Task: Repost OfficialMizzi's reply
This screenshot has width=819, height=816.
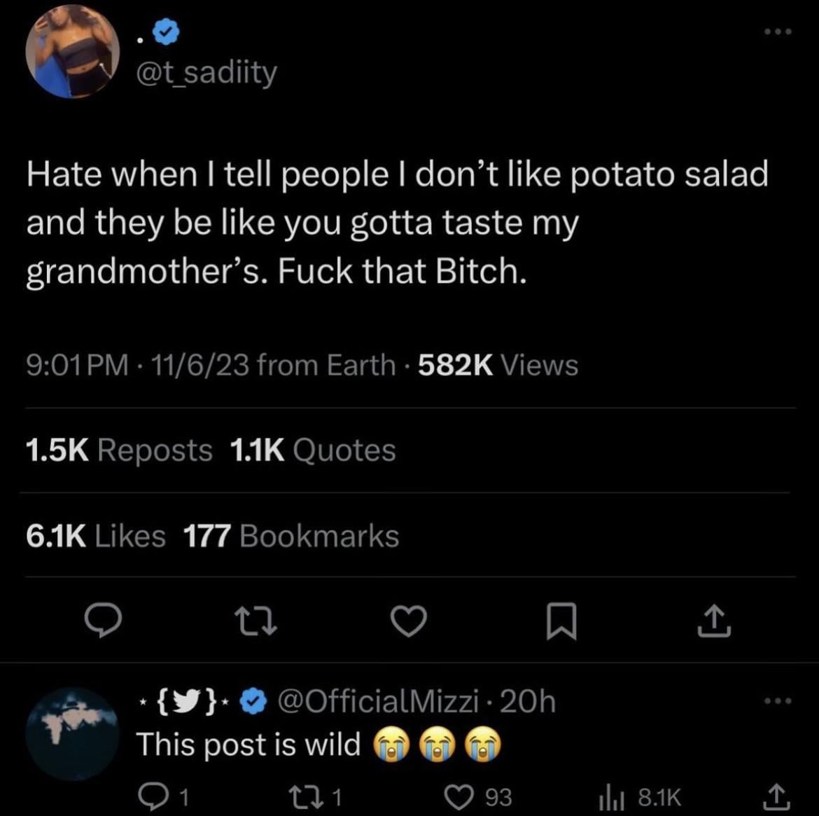Action: [323, 796]
